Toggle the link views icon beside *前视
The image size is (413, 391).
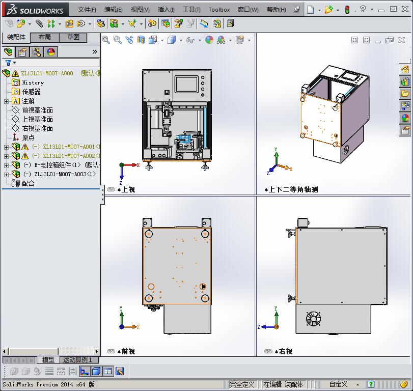point(111,351)
